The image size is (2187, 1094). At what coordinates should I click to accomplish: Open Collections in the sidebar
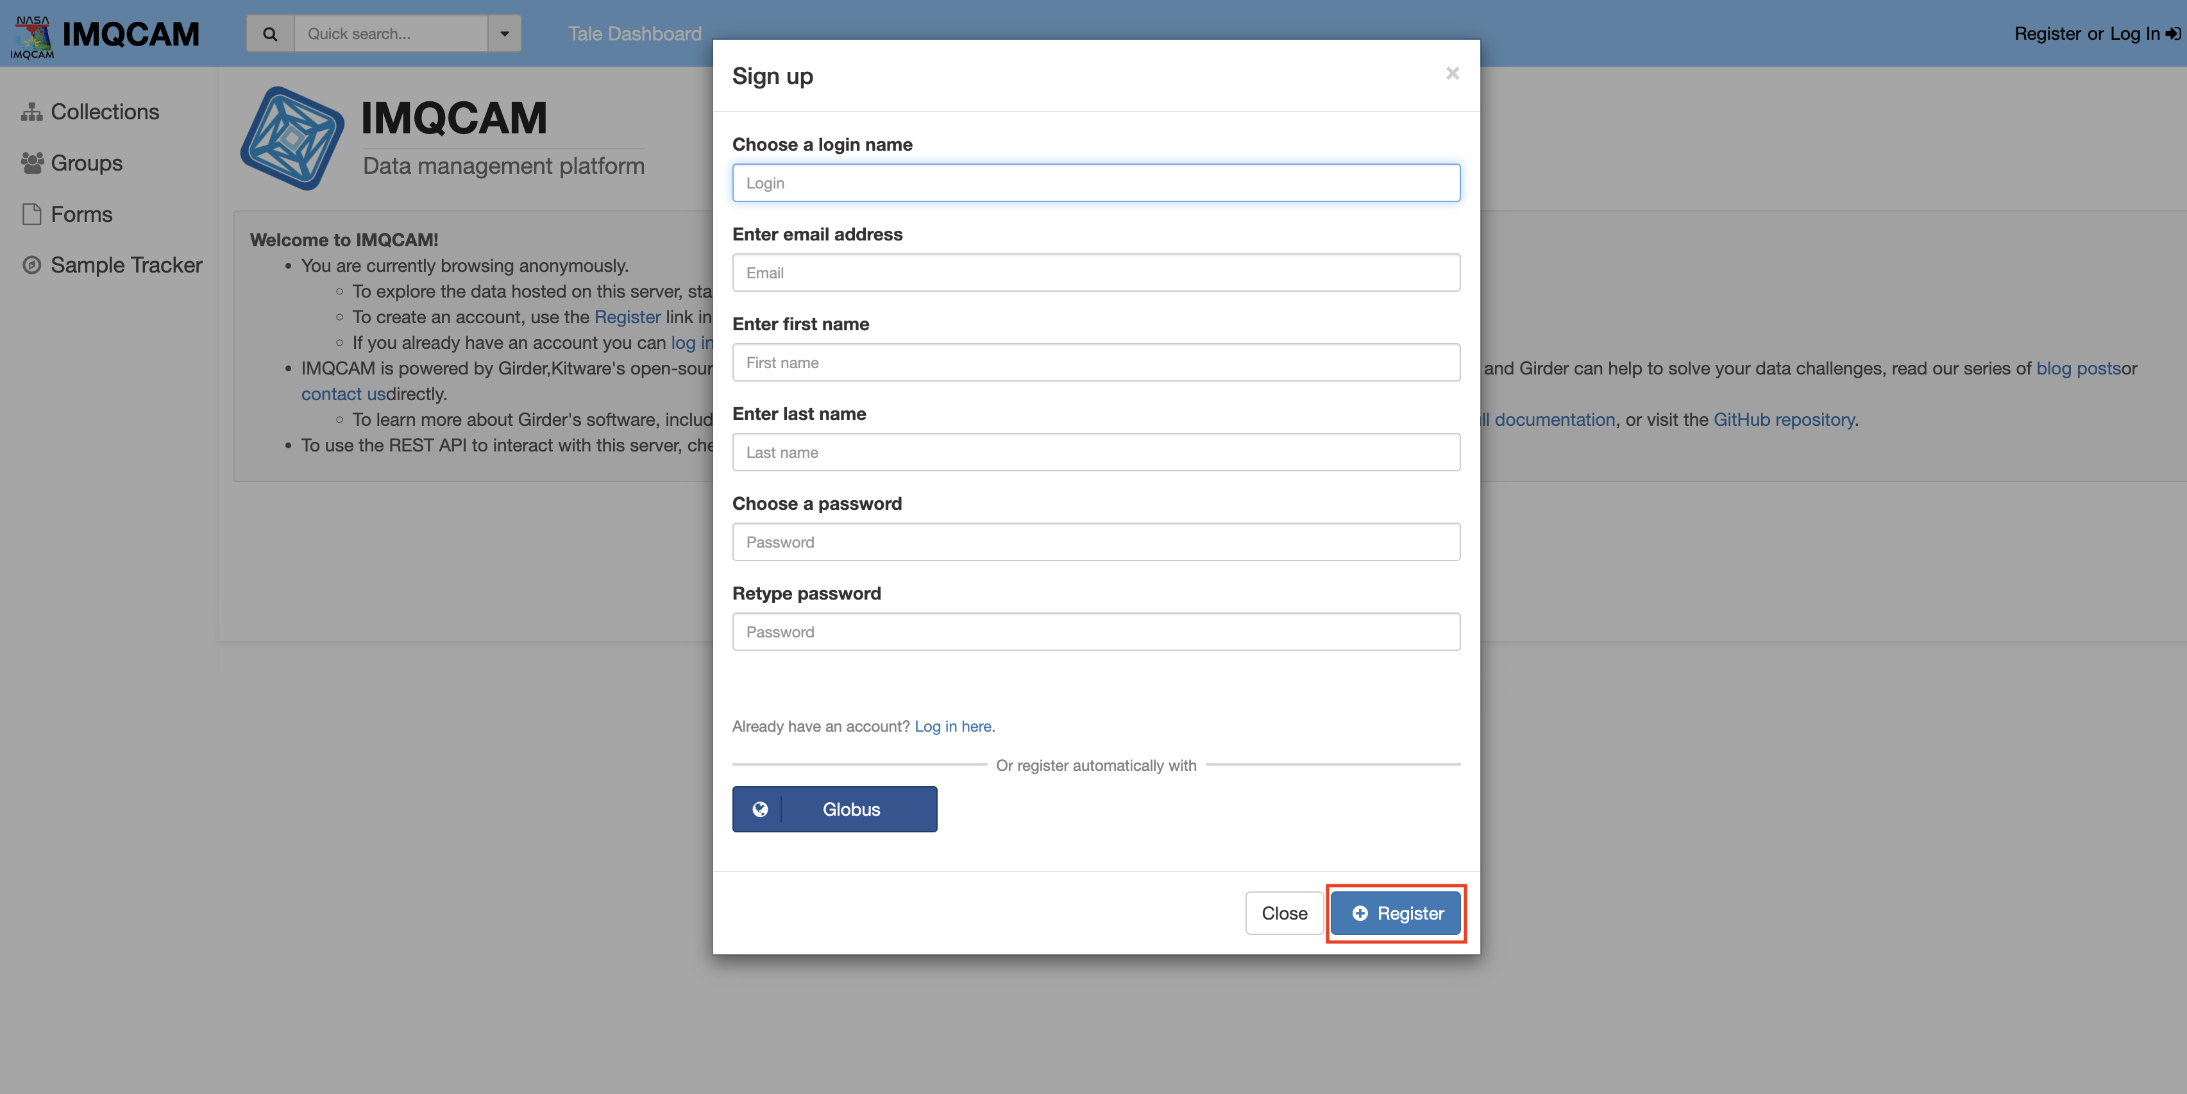pos(105,112)
